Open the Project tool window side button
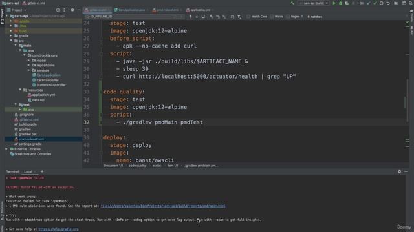Screen dimensions: 414x232 pos(2,17)
